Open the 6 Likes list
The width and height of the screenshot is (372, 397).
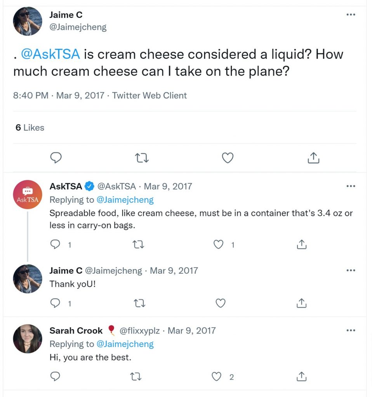(x=30, y=128)
